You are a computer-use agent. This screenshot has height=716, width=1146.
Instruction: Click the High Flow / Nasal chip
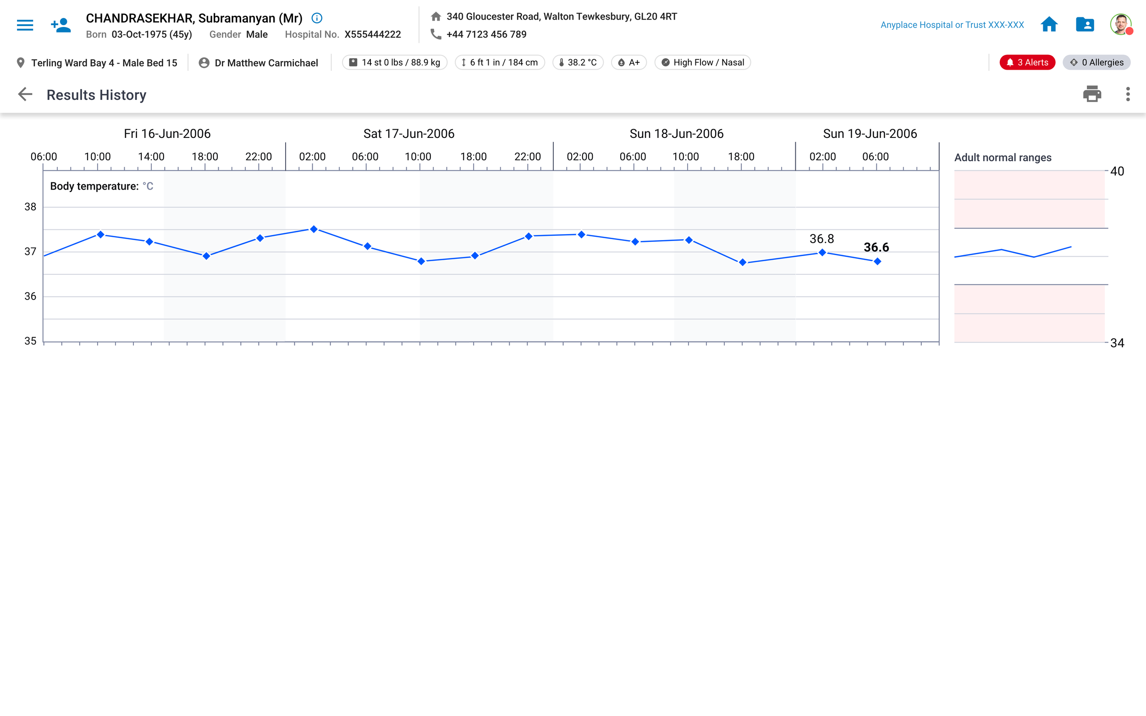point(702,62)
